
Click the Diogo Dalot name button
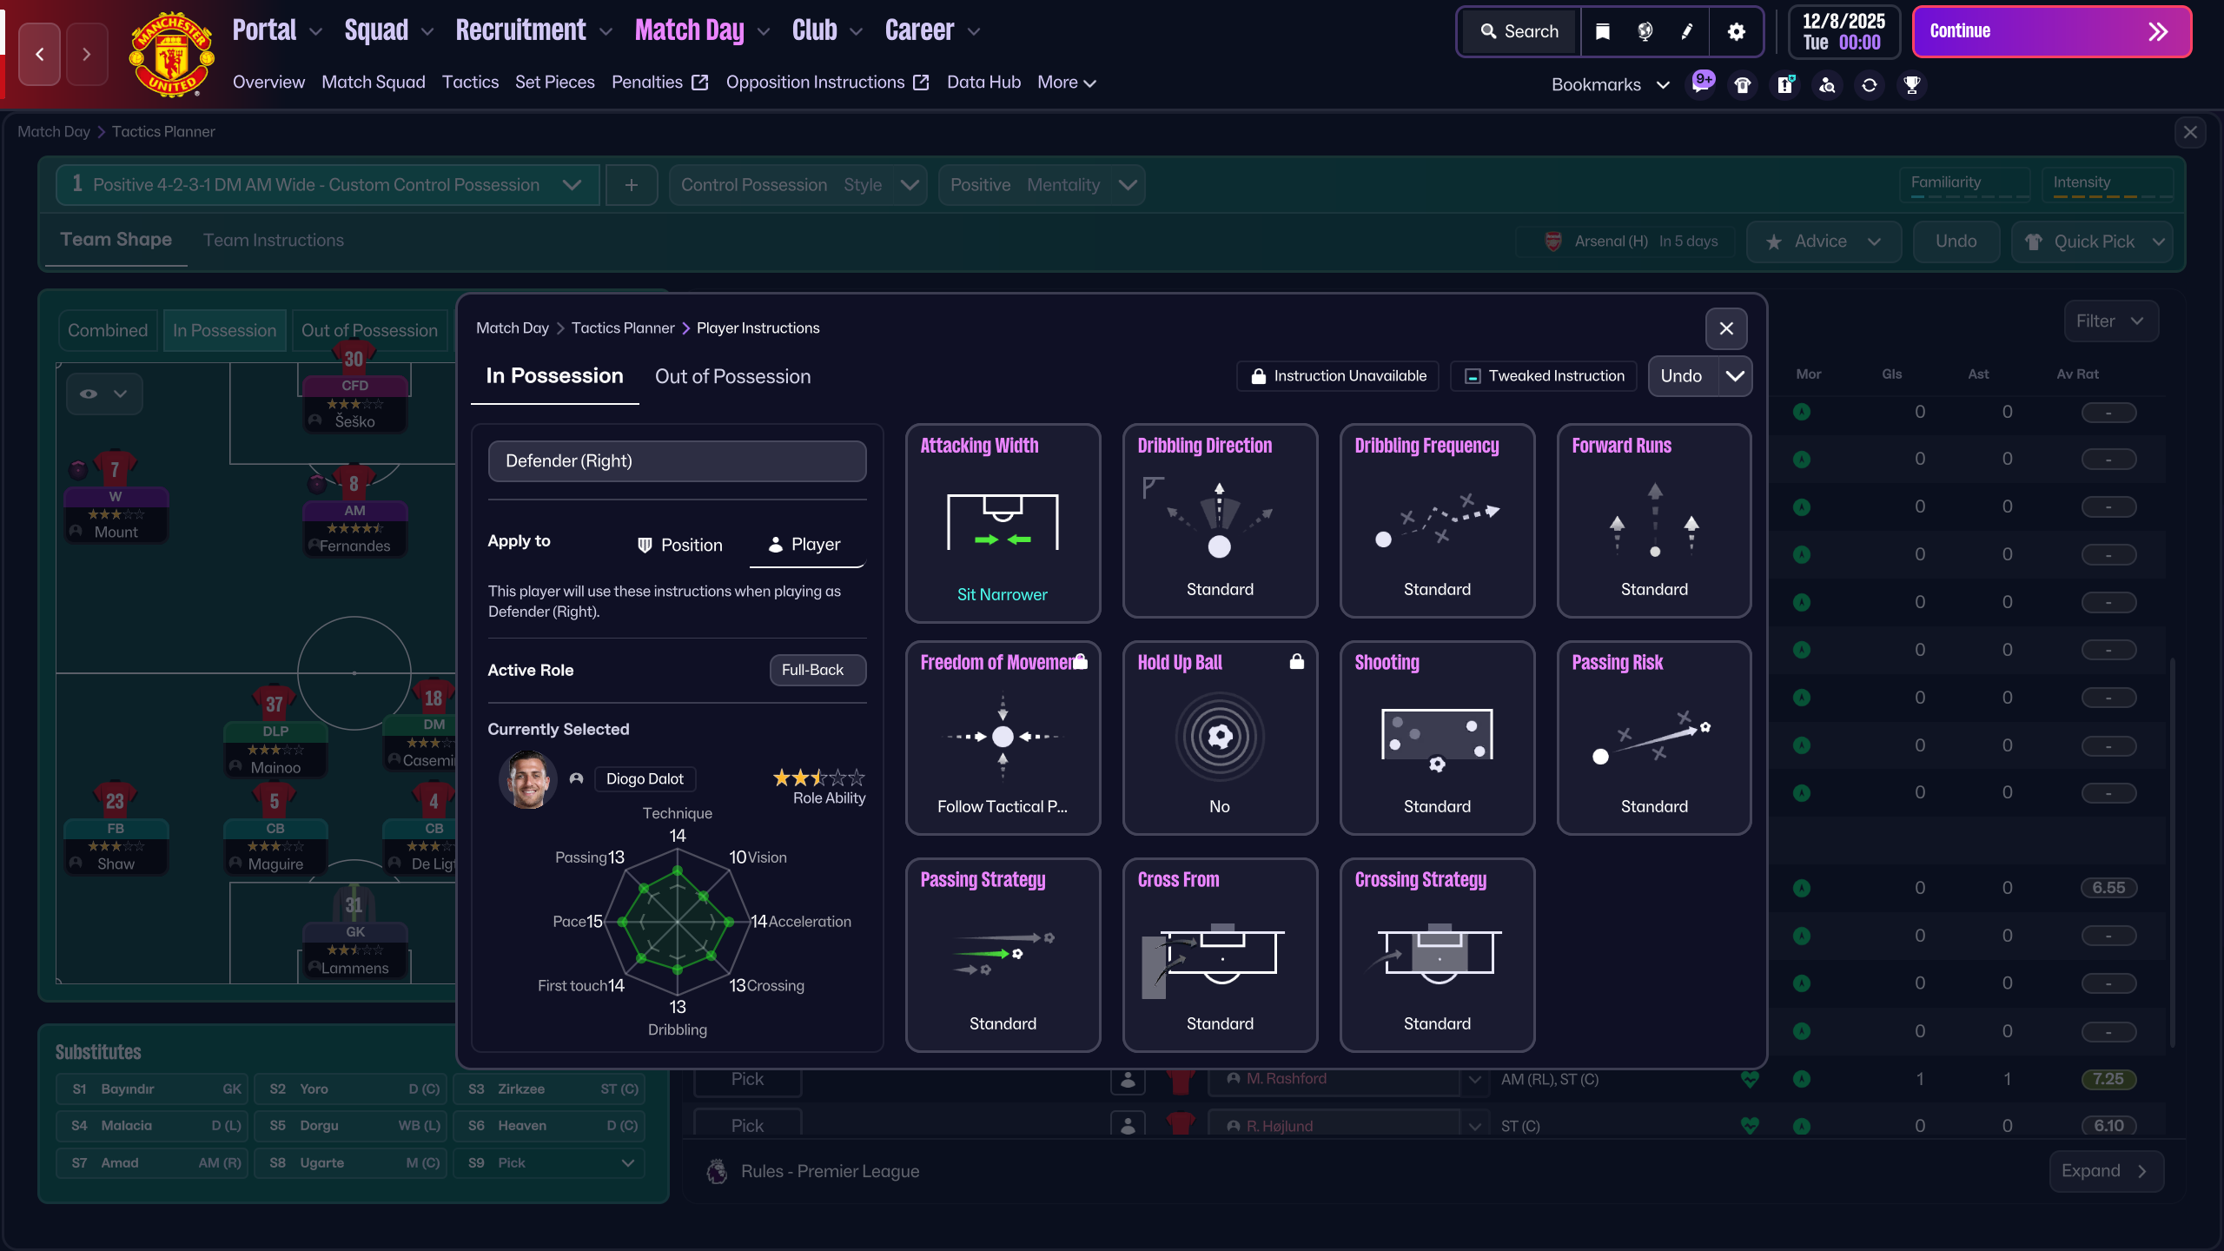coord(645,779)
